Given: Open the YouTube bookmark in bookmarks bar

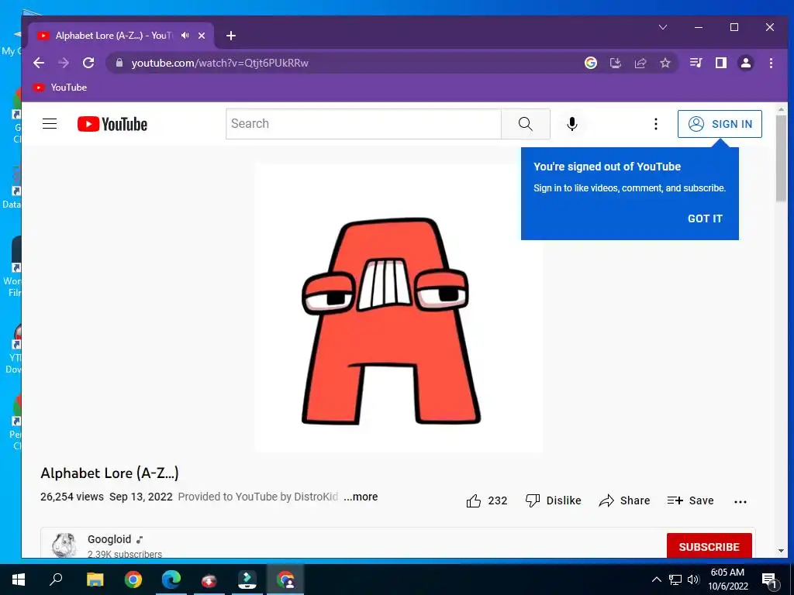Looking at the screenshot, I should 60,88.
